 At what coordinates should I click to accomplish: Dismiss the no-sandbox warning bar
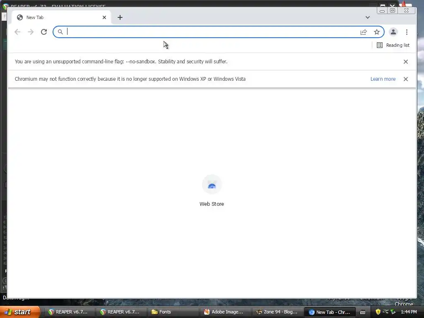click(406, 62)
